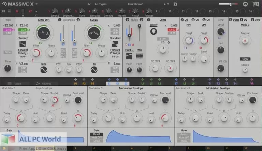Open the Susaw wavetable selector
Viewport: 262px width, 151px height.
point(94,20)
